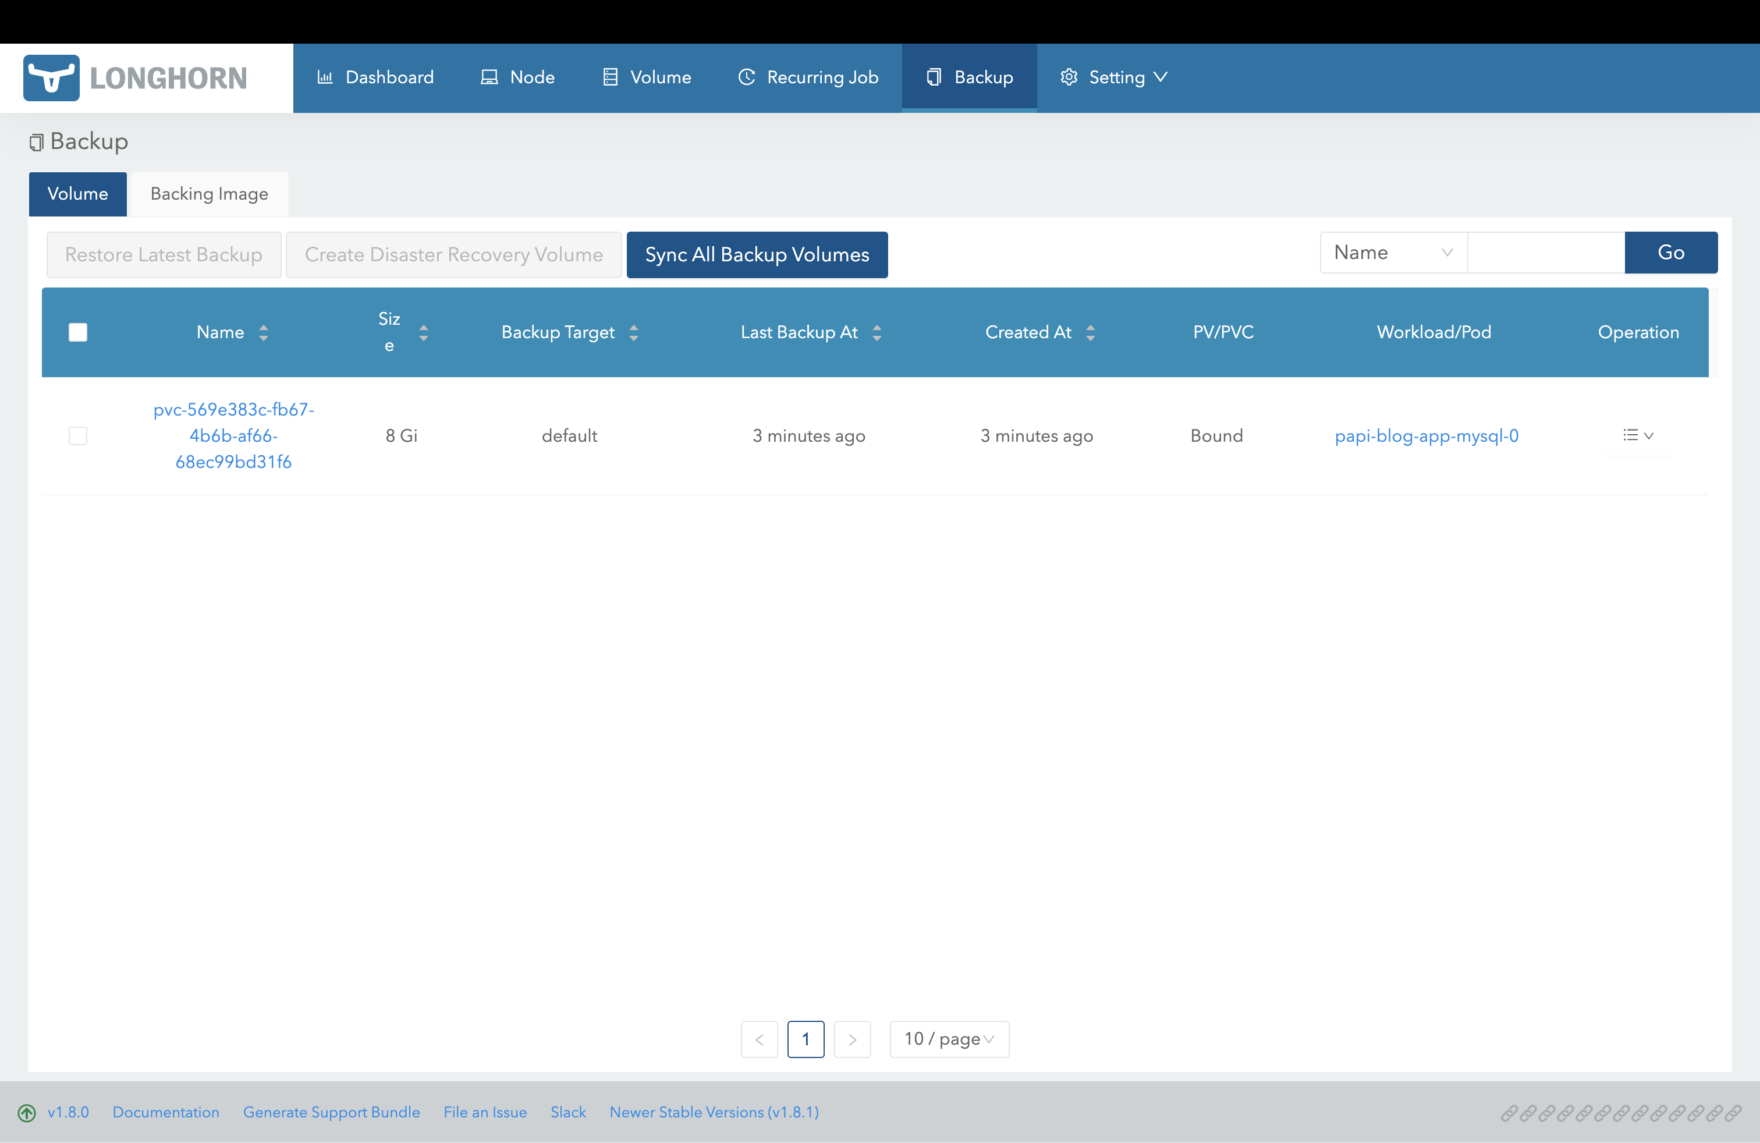This screenshot has height=1143, width=1760.
Task: Click Sync All Backup Volumes button
Action: (757, 254)
